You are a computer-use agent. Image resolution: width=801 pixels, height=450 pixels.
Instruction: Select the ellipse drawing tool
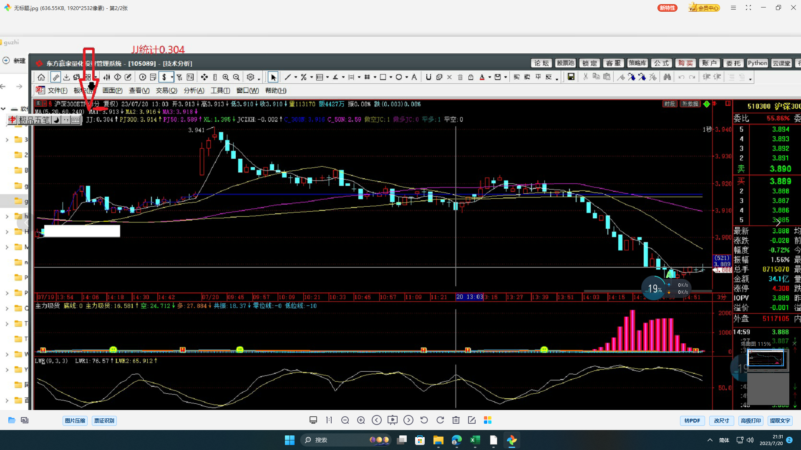[x=399, y=77]
